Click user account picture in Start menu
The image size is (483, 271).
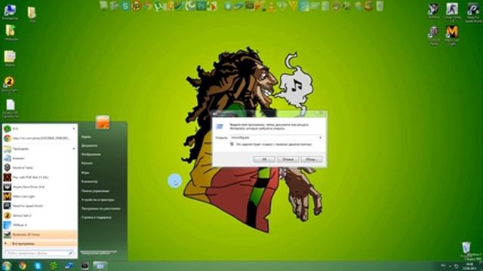[x=103, y=122]
